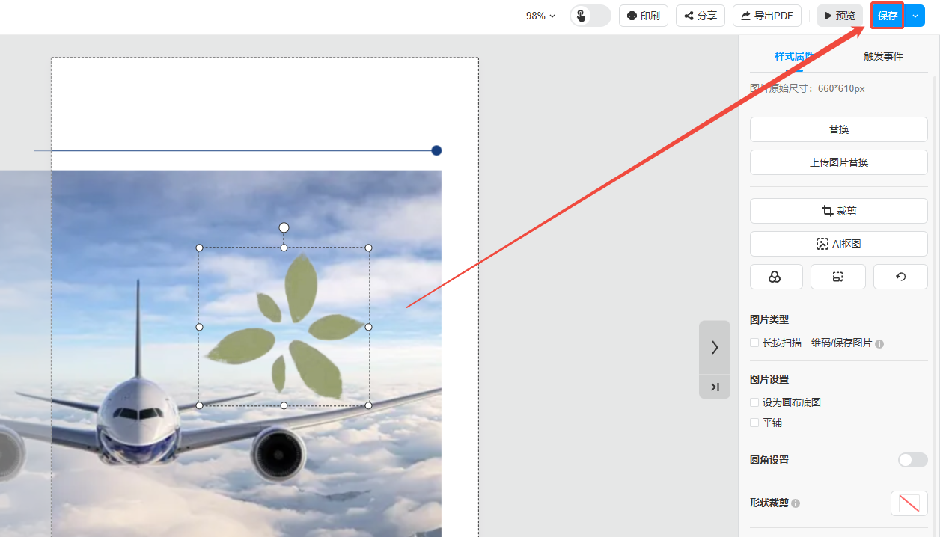Click the info icon beside 形状裁剪
940x537 pixels.
(x=796, y=503)
